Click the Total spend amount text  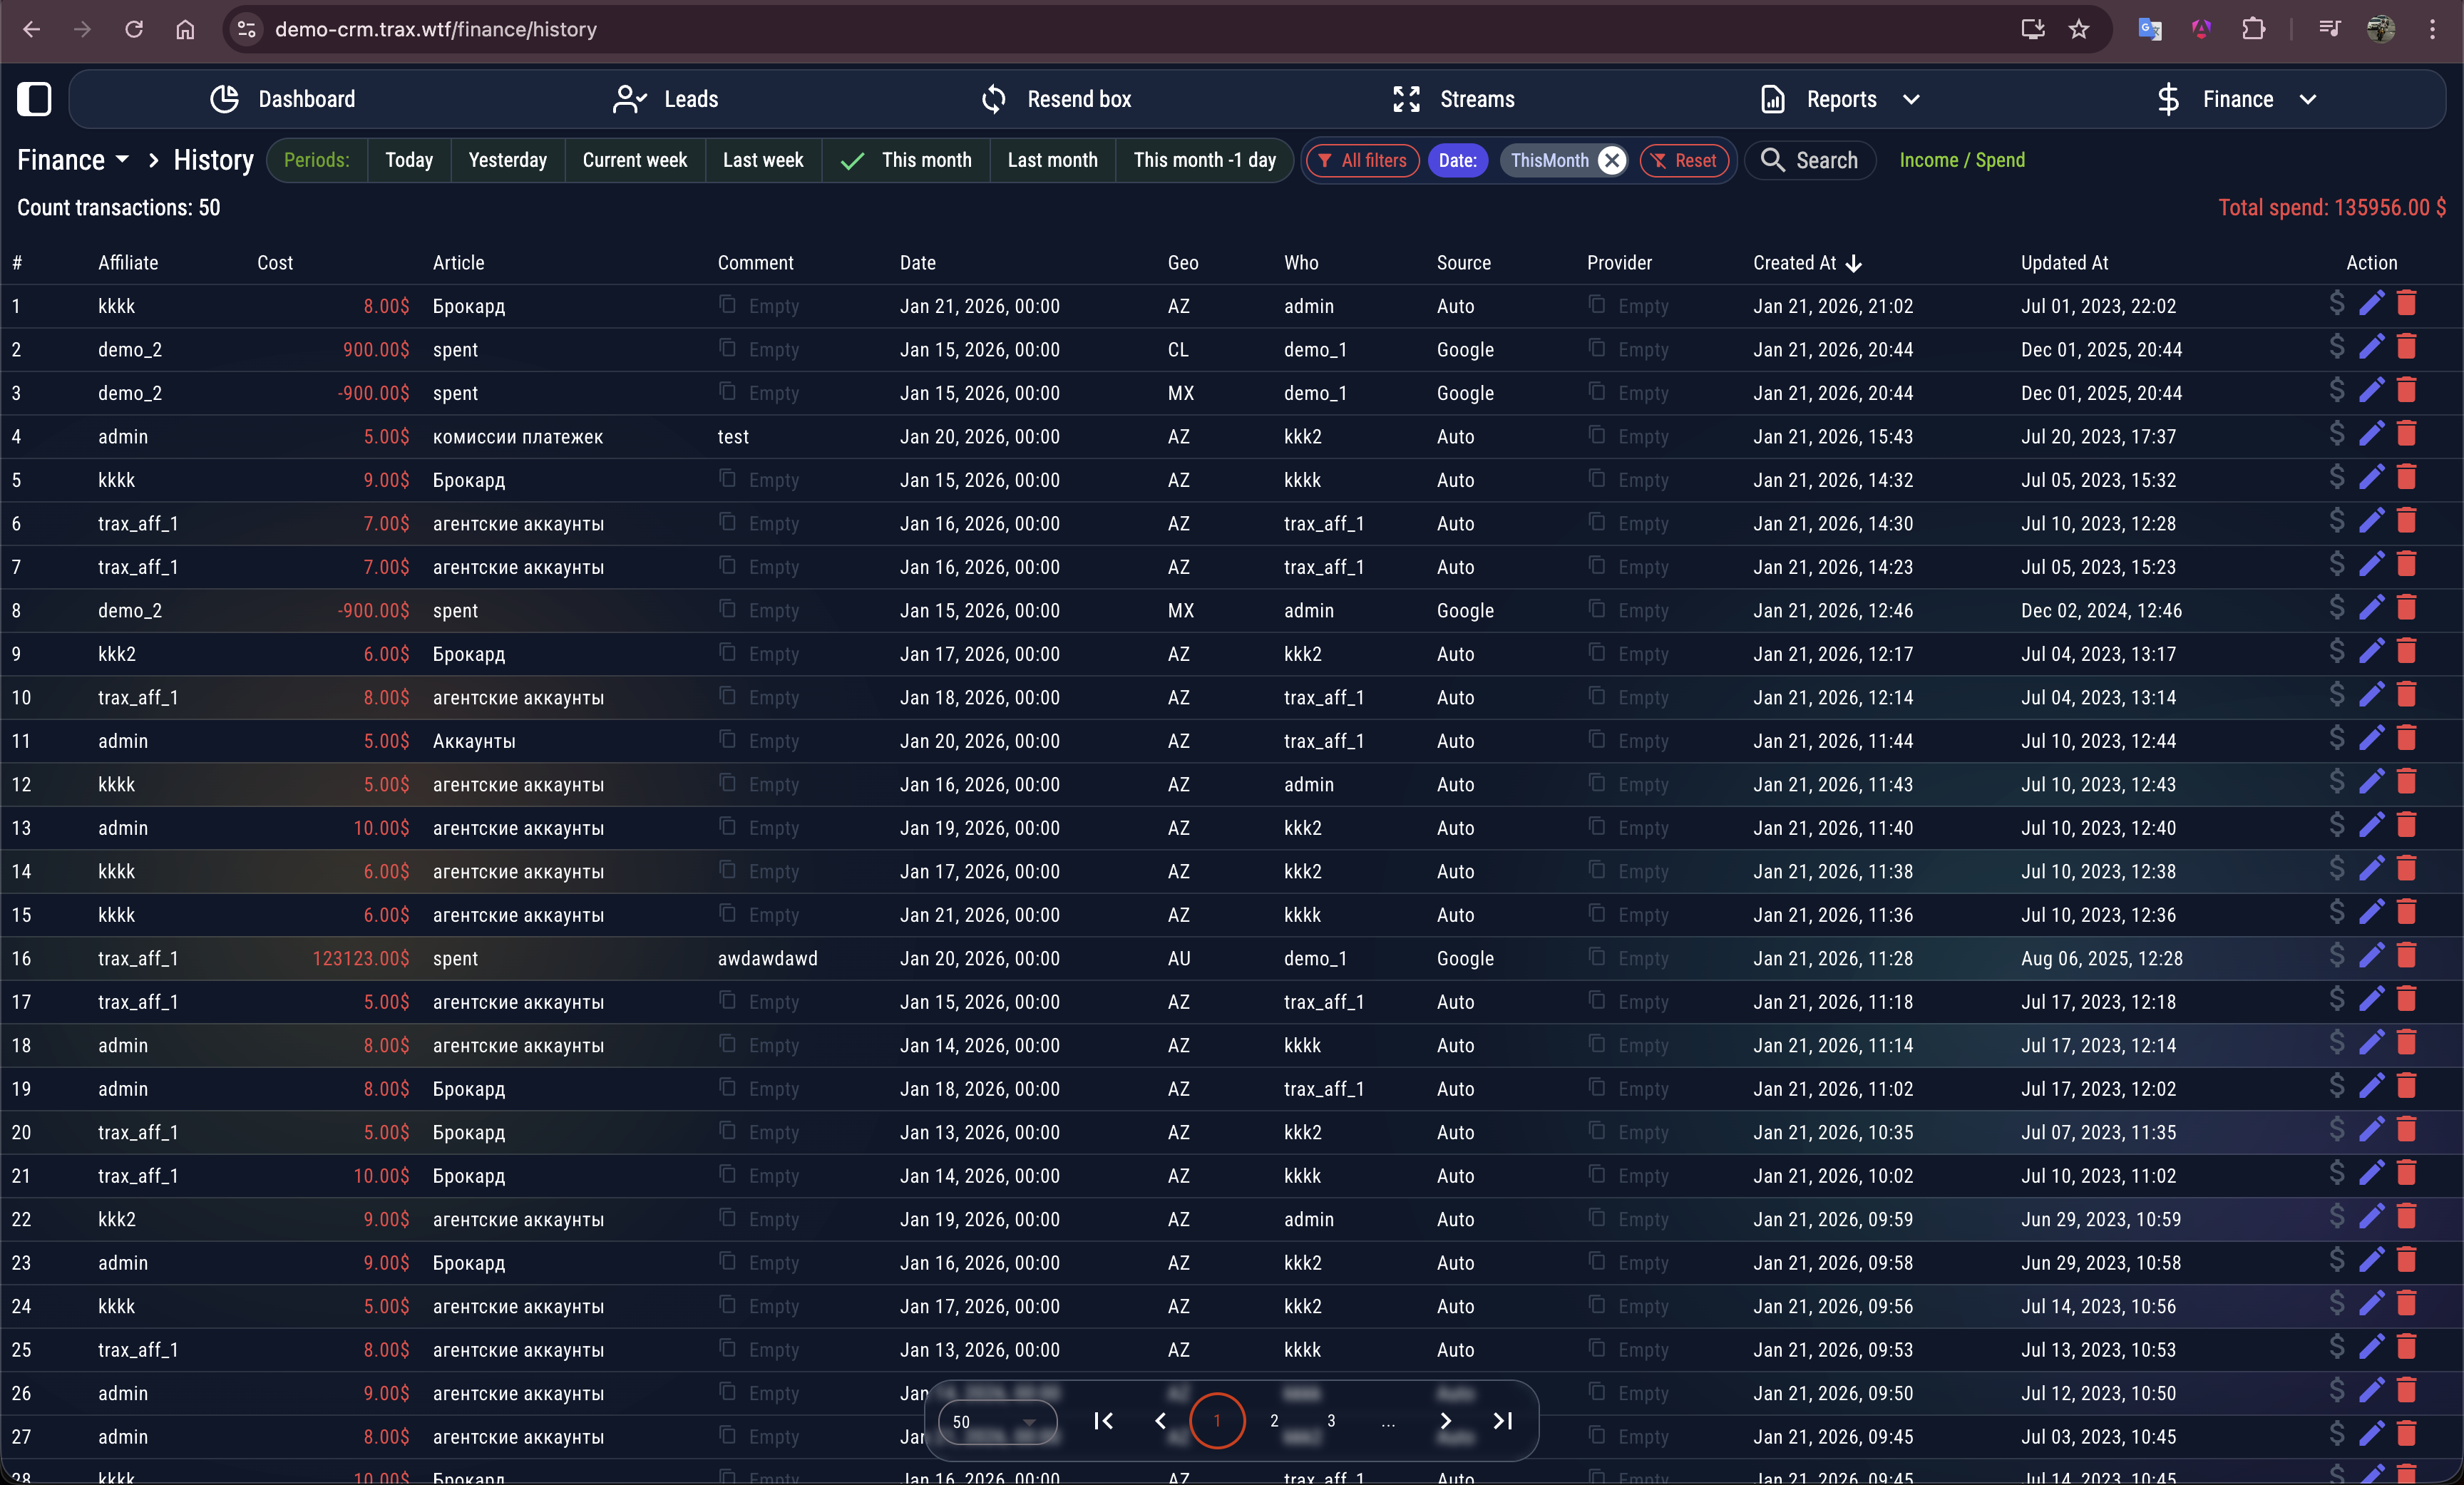2331,208
